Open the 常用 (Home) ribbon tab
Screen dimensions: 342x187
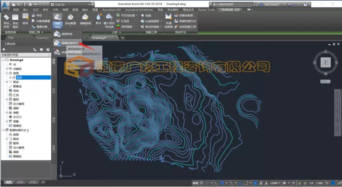[16, 9]
